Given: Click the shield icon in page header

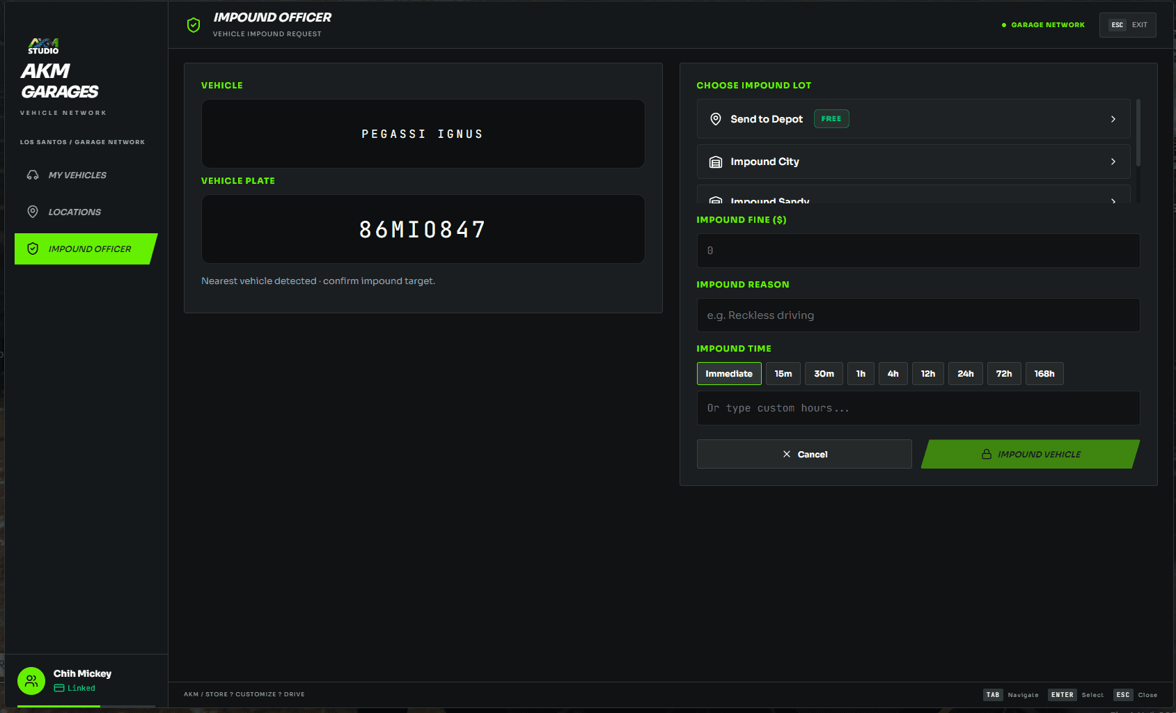Looking at the screenshot, I should (x=194, y=25).
